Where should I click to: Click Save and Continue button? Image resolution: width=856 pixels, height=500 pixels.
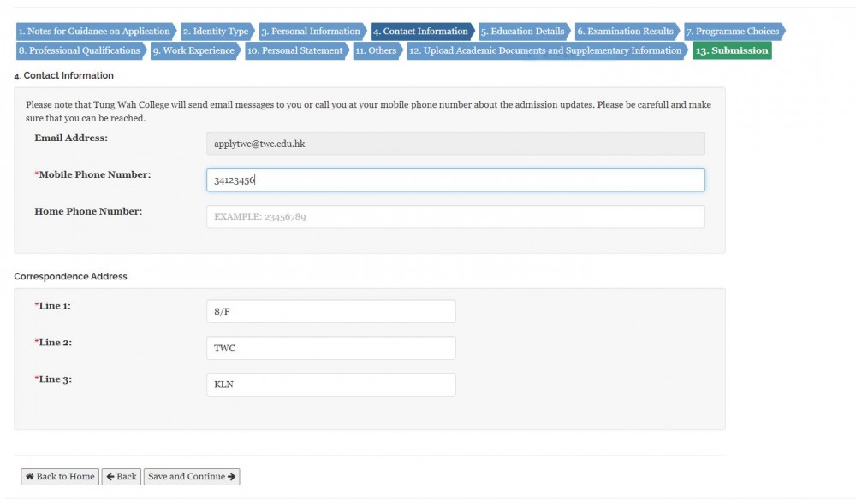pos(192,477)
